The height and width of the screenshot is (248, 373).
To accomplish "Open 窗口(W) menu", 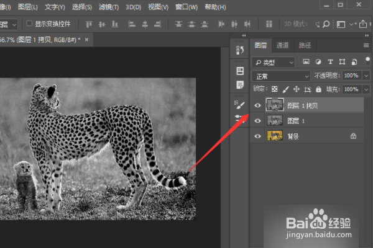I will tap(186, 7).
